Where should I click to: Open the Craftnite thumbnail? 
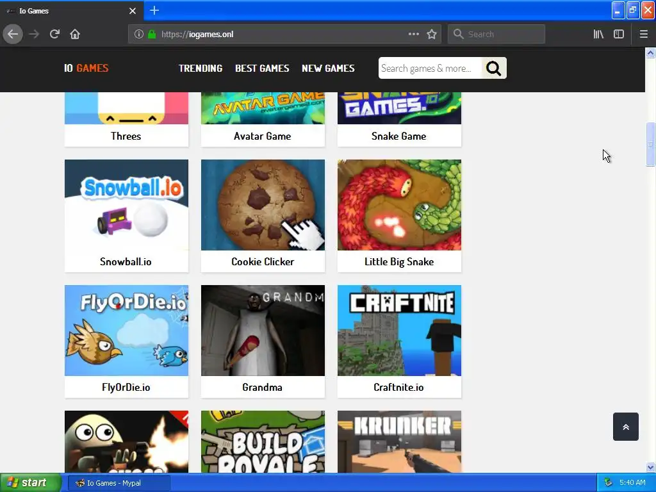(399, 331)
